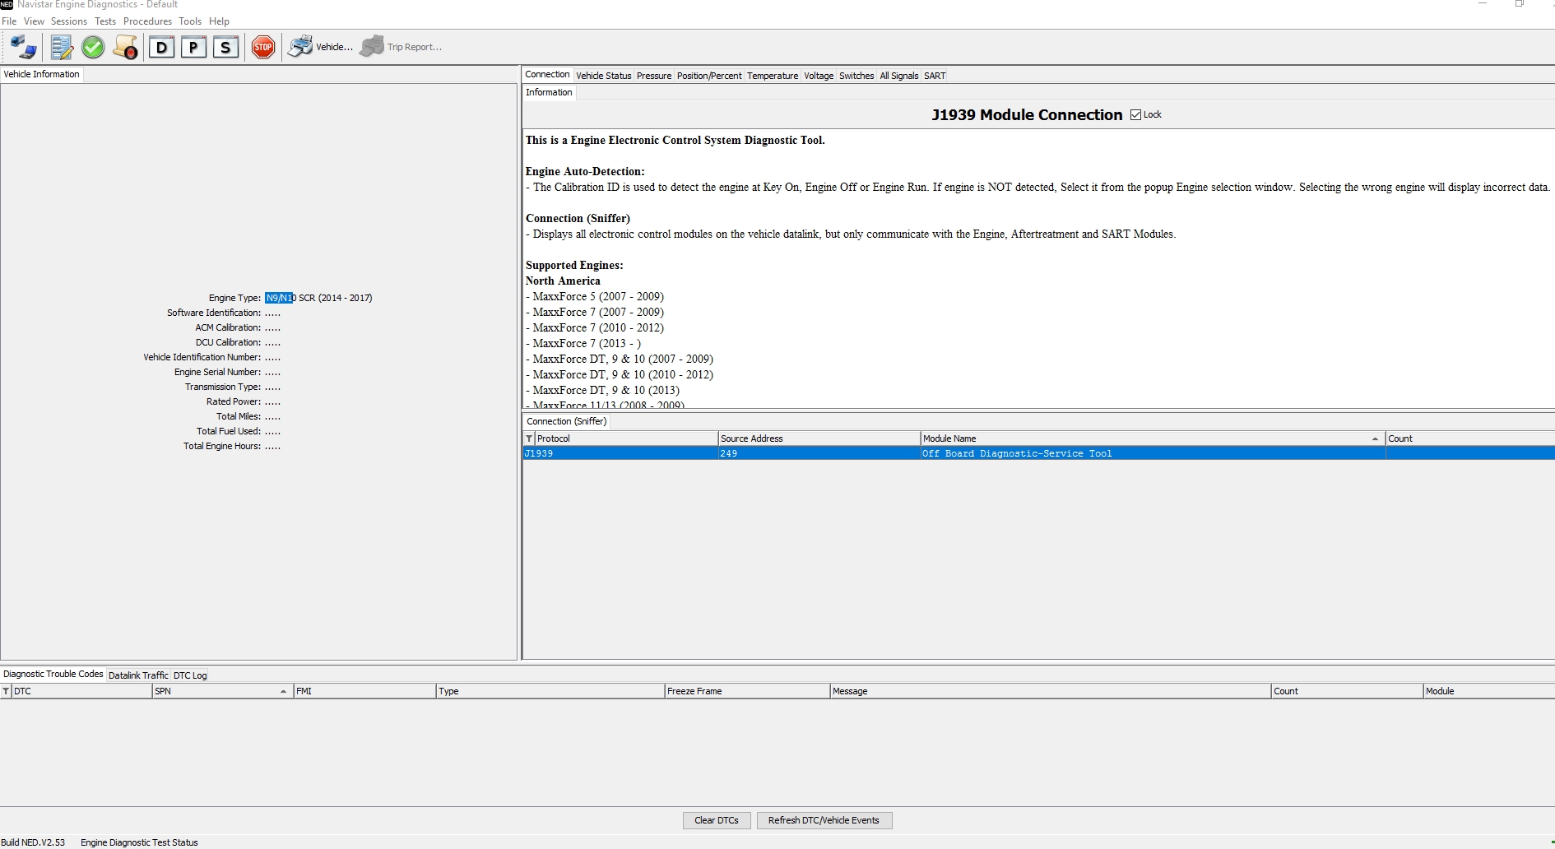Click the NED icon in the title bar
This screenshot has width=1555, height=849.
point(7,5)
